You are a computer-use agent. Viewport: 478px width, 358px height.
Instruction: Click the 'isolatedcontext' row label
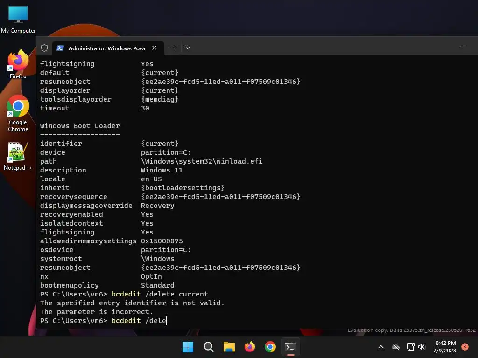click(71, 223)
